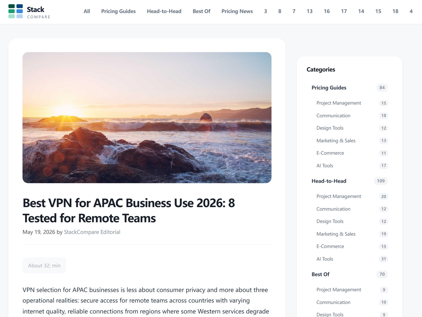Click the Categories sidebar heading

(321, 69)
